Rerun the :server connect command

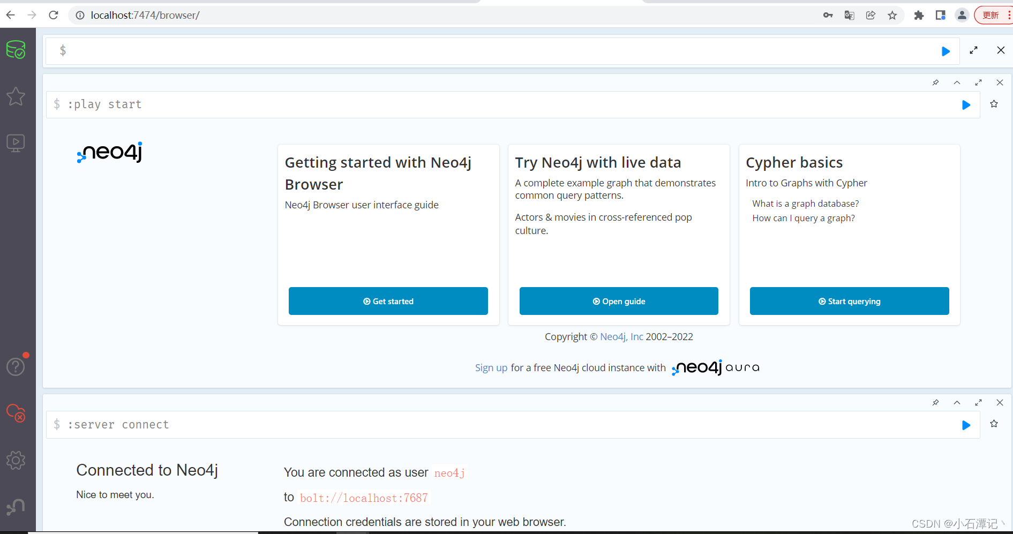pos(966,425)
